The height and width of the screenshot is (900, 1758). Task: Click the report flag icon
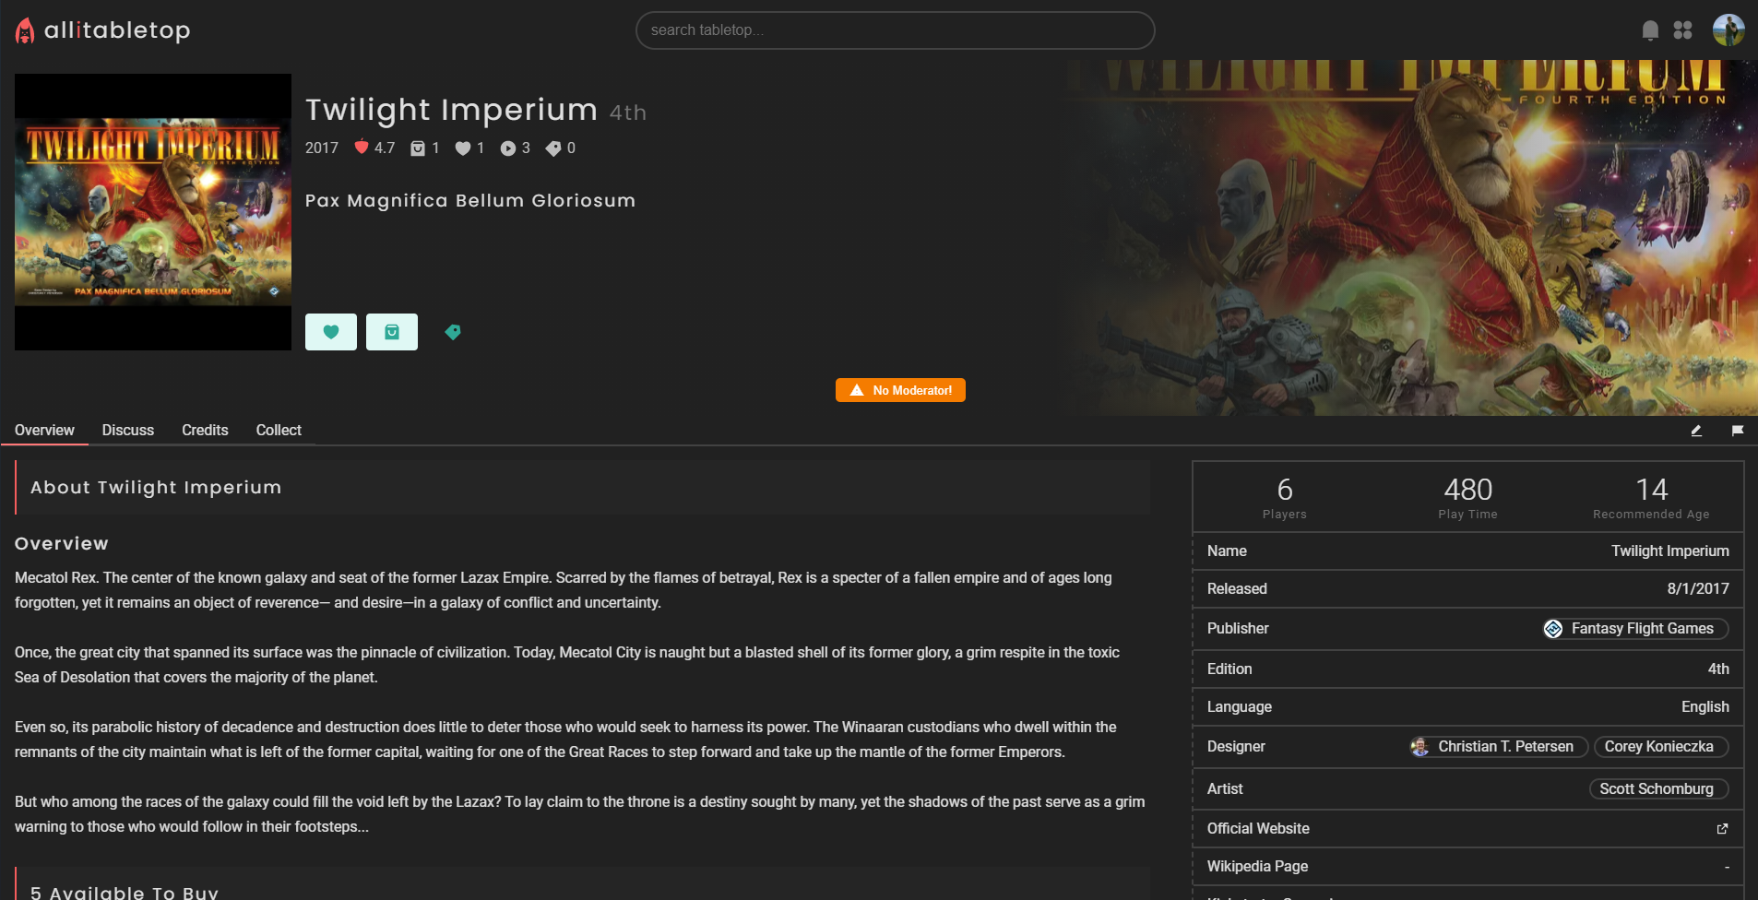click(x=1738, y=431)
